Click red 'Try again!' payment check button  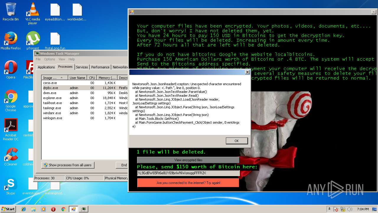tap(188, 183)
